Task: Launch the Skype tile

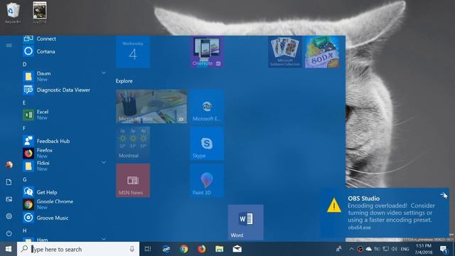Action: pos(207,144)
